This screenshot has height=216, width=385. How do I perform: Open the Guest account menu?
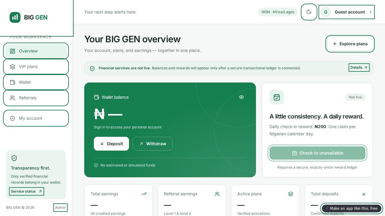(x=346, y=12)
